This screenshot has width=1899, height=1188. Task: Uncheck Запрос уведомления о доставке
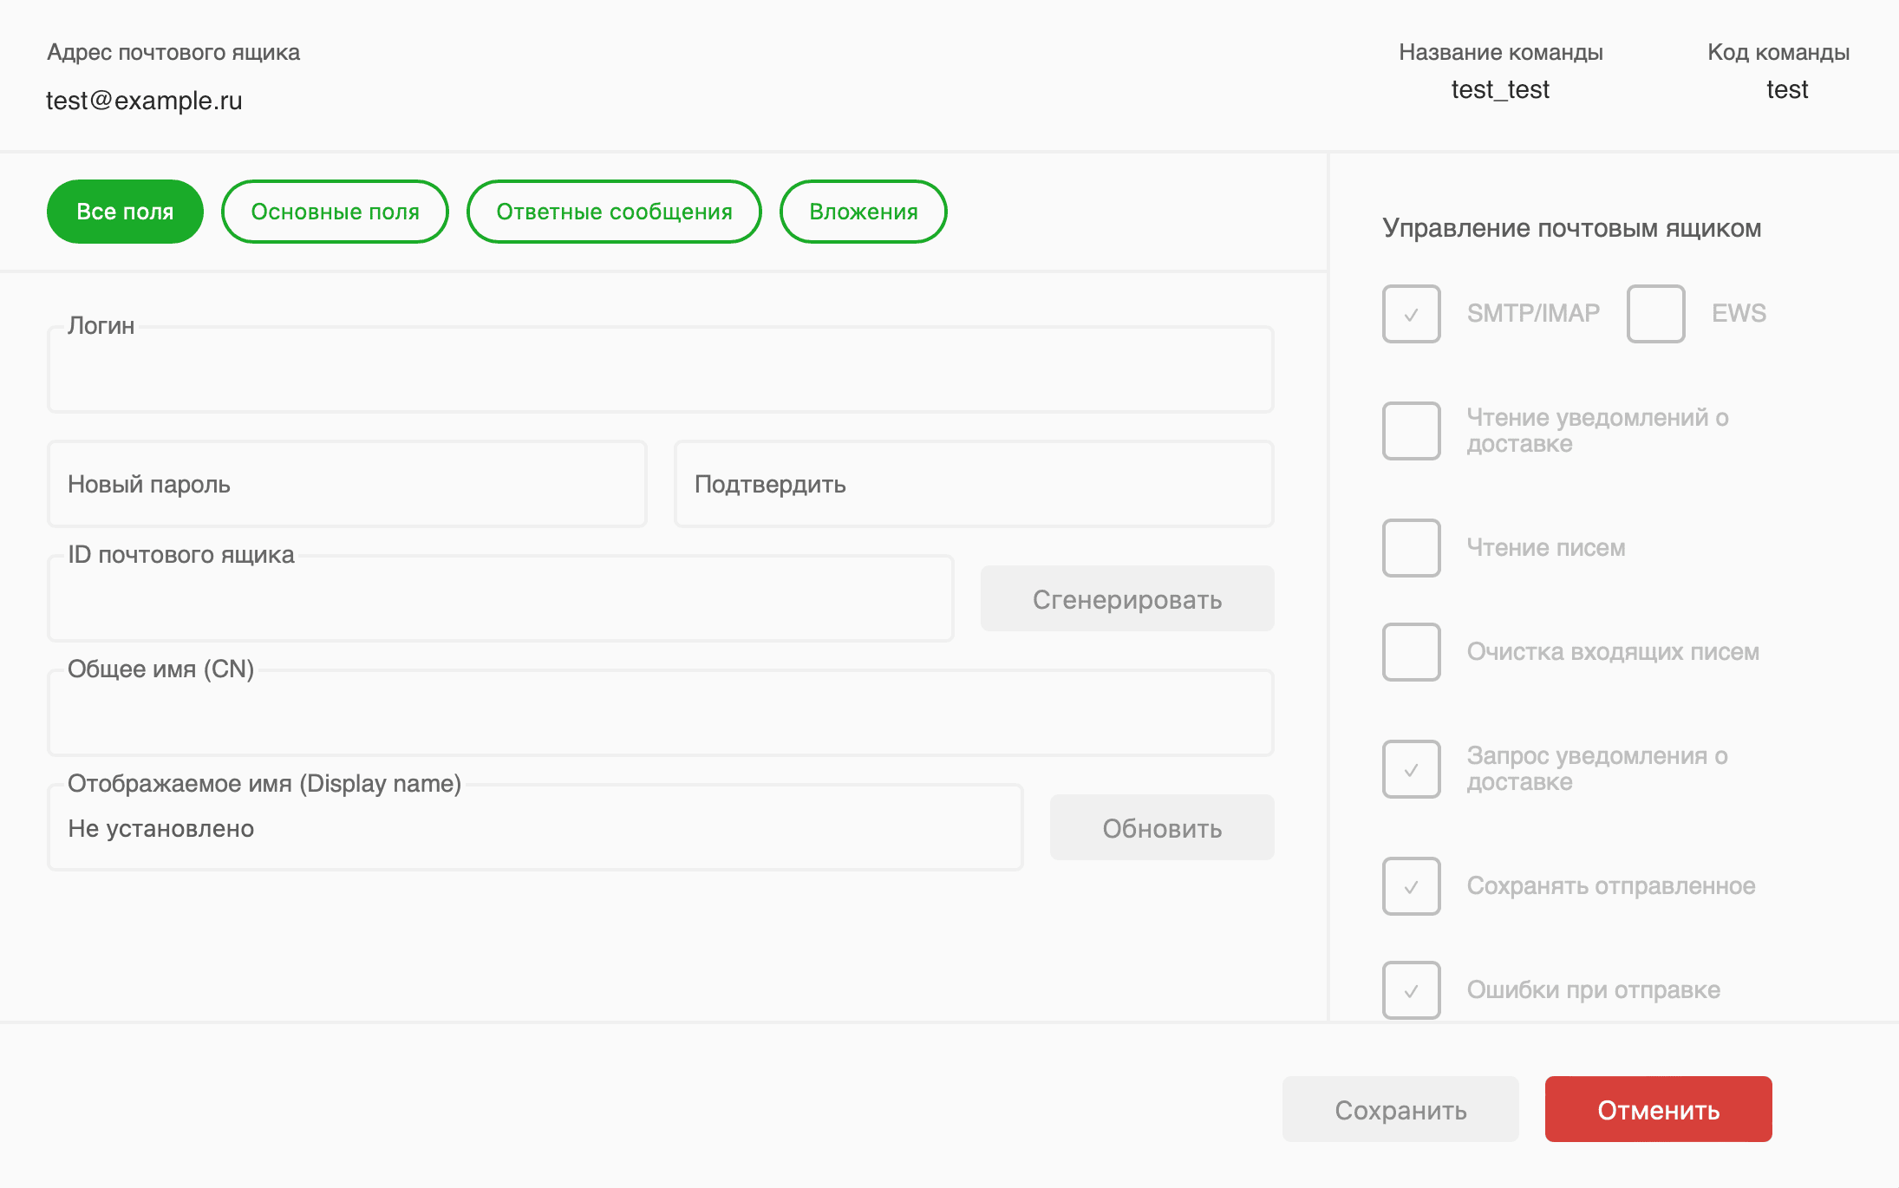1411,769
